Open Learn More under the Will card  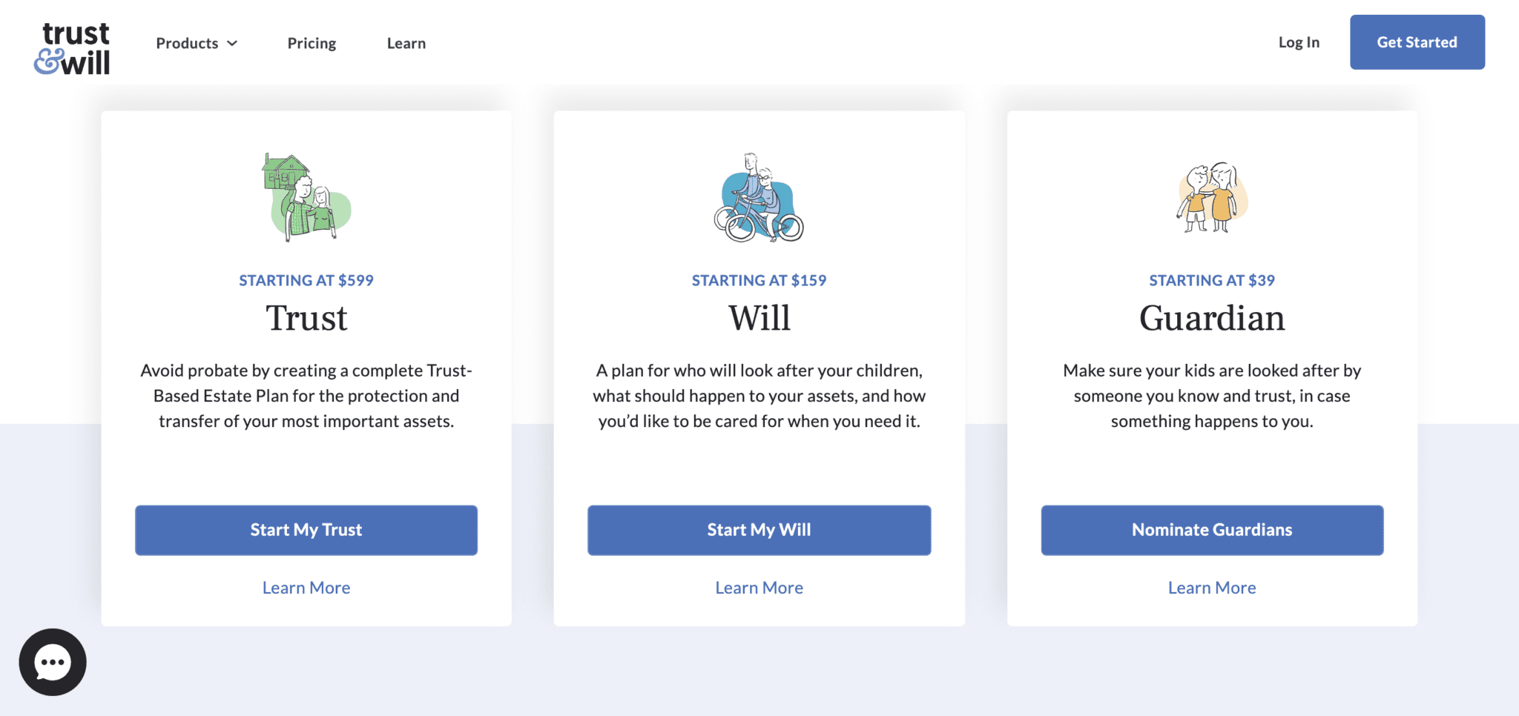click(759, 587)
